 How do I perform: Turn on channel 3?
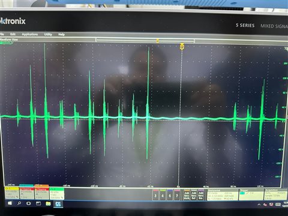coord(155,195)
